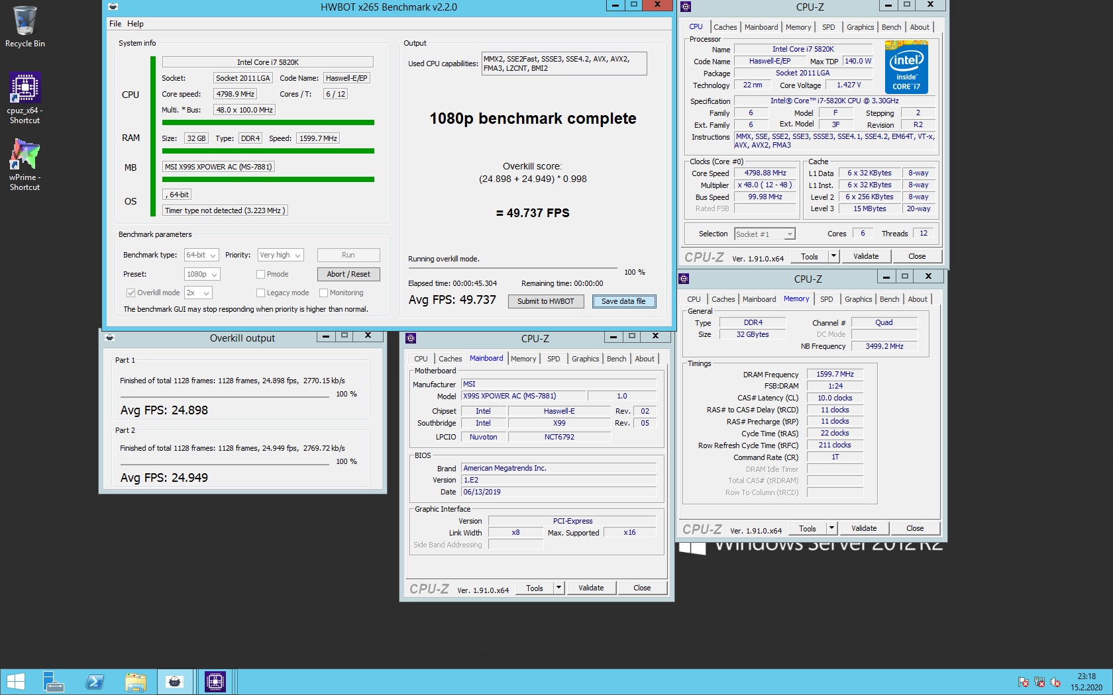This screenshot has width=1113, height=695.
Task: Switch to Caches tab in CPU-Z CPU window
Action: [725, 27]
